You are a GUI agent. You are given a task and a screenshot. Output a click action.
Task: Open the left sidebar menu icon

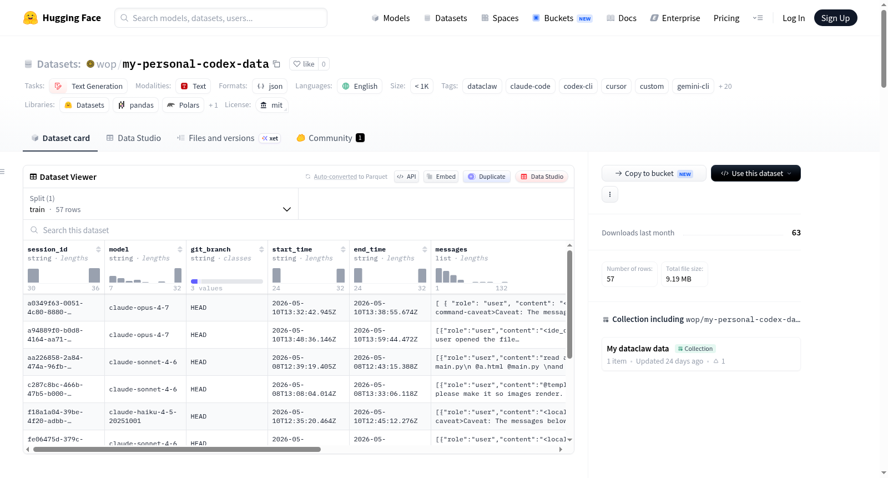[2, 172]
